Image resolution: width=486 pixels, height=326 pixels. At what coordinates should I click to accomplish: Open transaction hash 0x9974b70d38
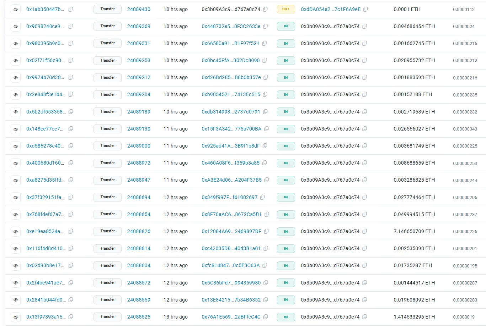tap(46, 77)
